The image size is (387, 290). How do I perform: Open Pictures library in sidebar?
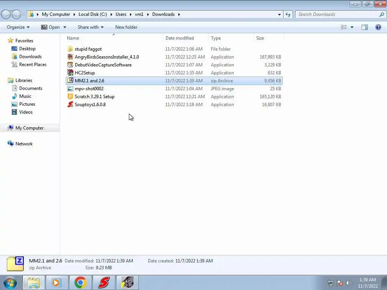(27, 104)
